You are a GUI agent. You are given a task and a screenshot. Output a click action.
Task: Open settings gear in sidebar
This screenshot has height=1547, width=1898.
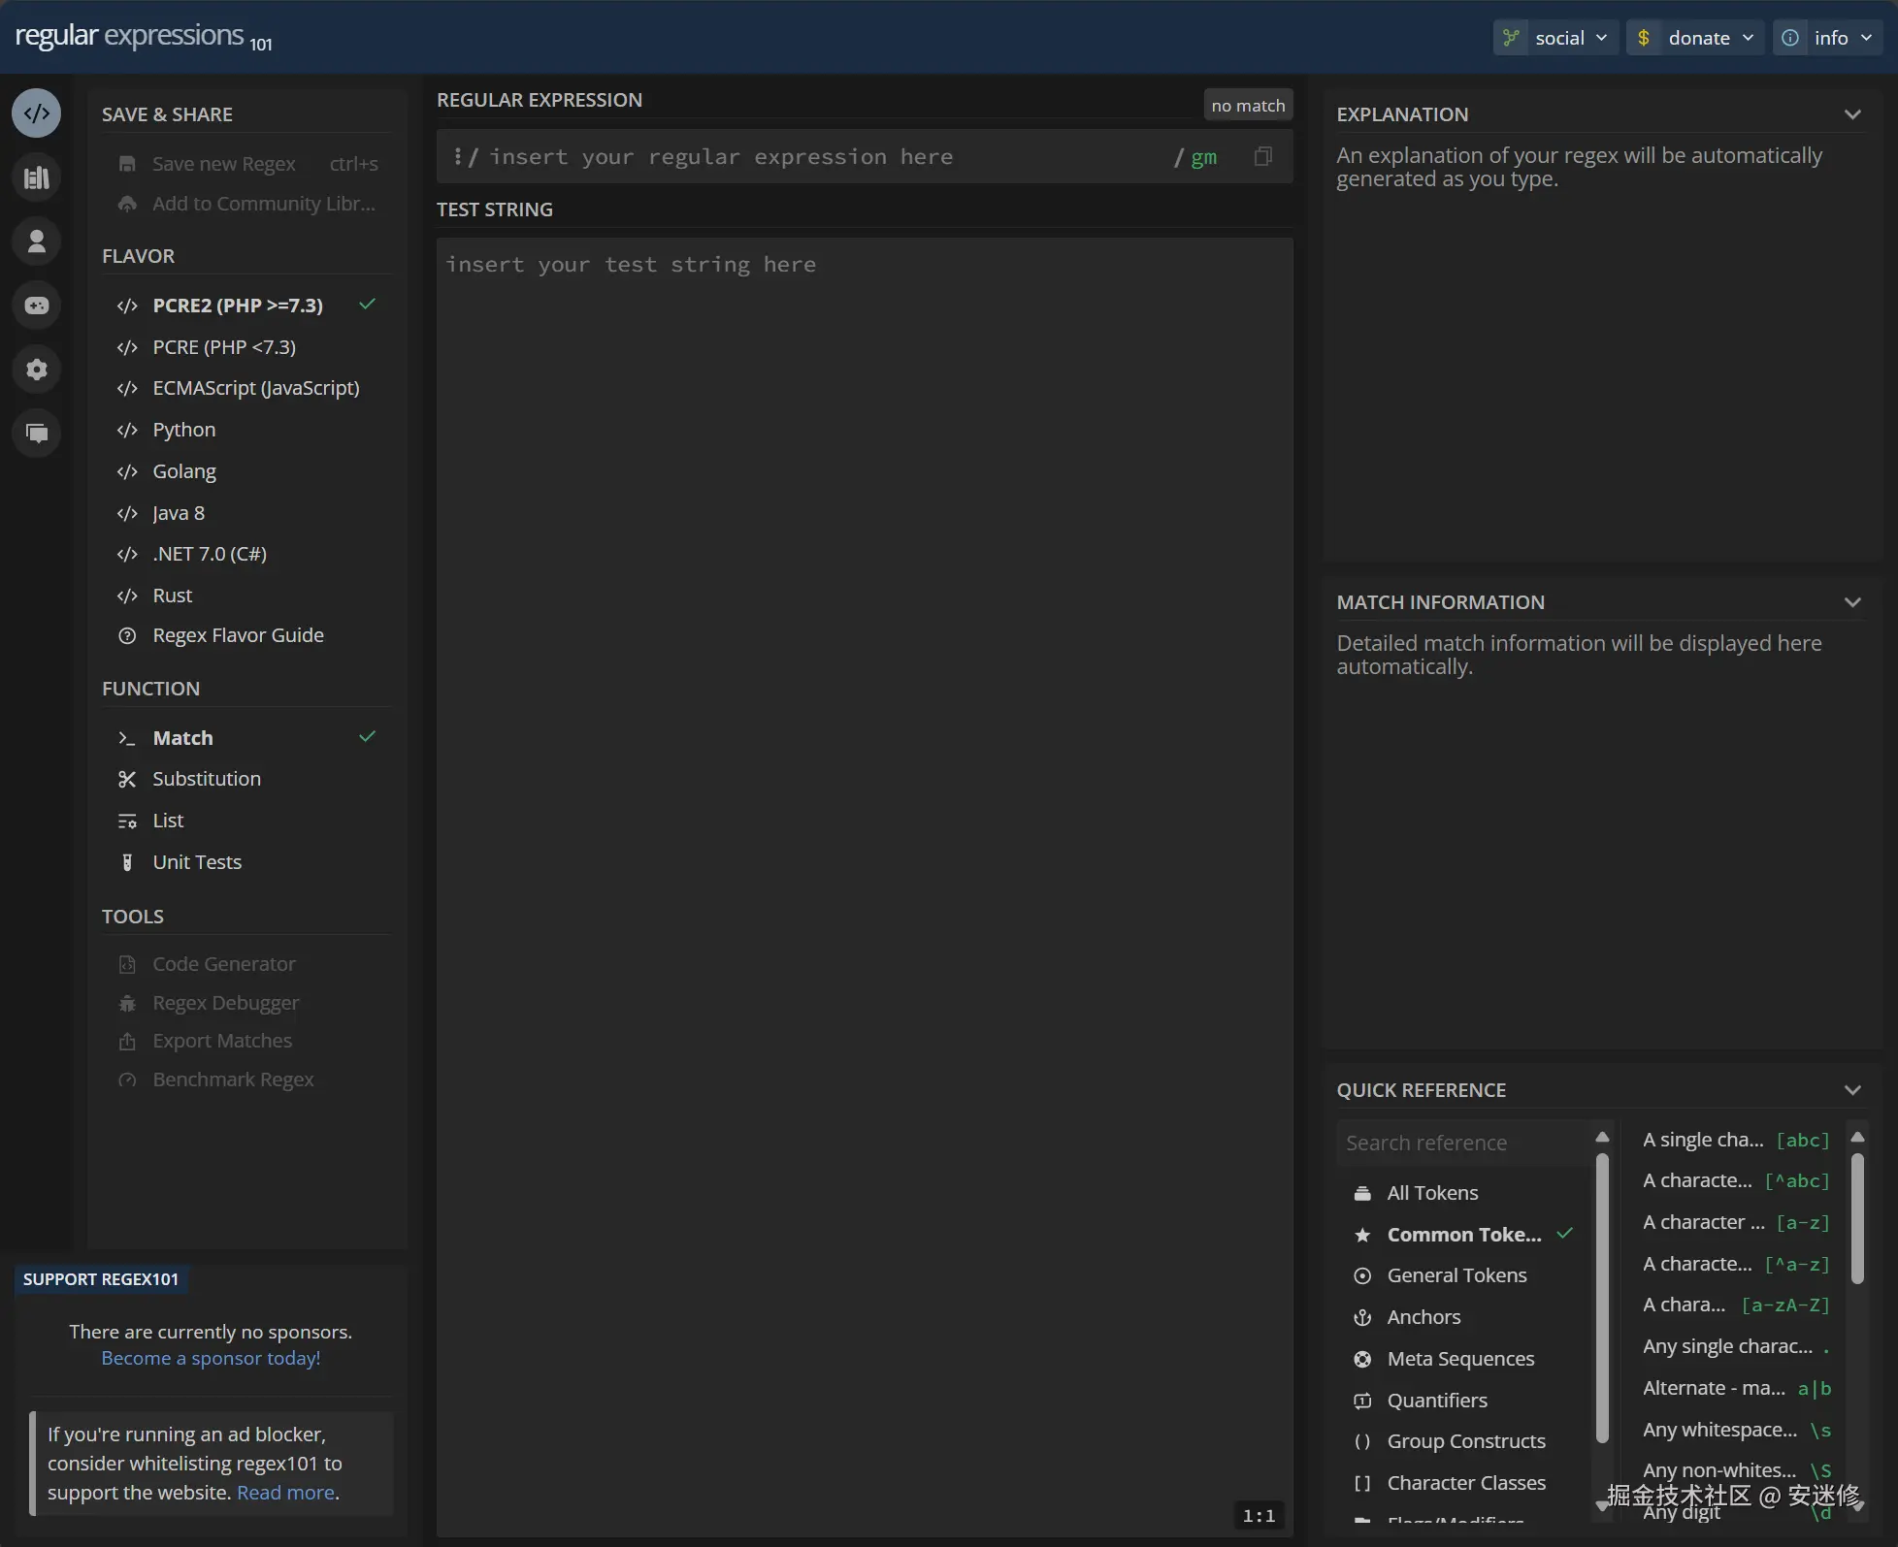point(36,370)
